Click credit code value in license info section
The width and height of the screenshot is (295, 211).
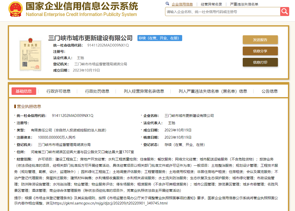(73, 116)
